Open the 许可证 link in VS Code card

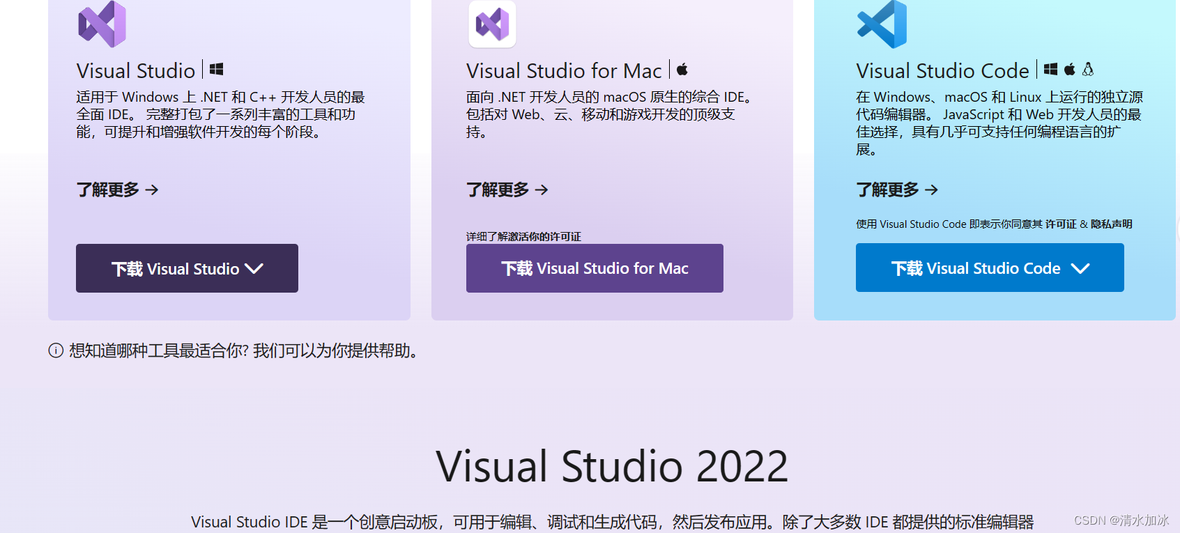tap(1061, 224)
